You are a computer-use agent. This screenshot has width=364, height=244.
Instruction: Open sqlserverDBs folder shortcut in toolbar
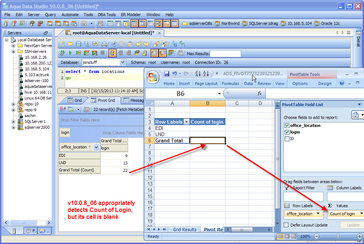point(197,23)
